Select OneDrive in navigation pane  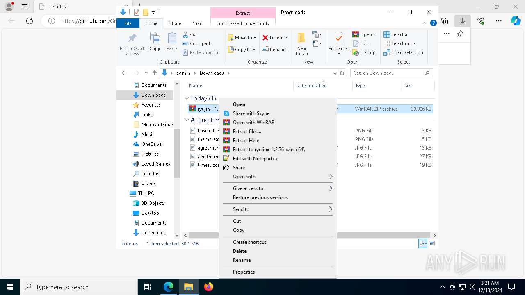(151, 144)
